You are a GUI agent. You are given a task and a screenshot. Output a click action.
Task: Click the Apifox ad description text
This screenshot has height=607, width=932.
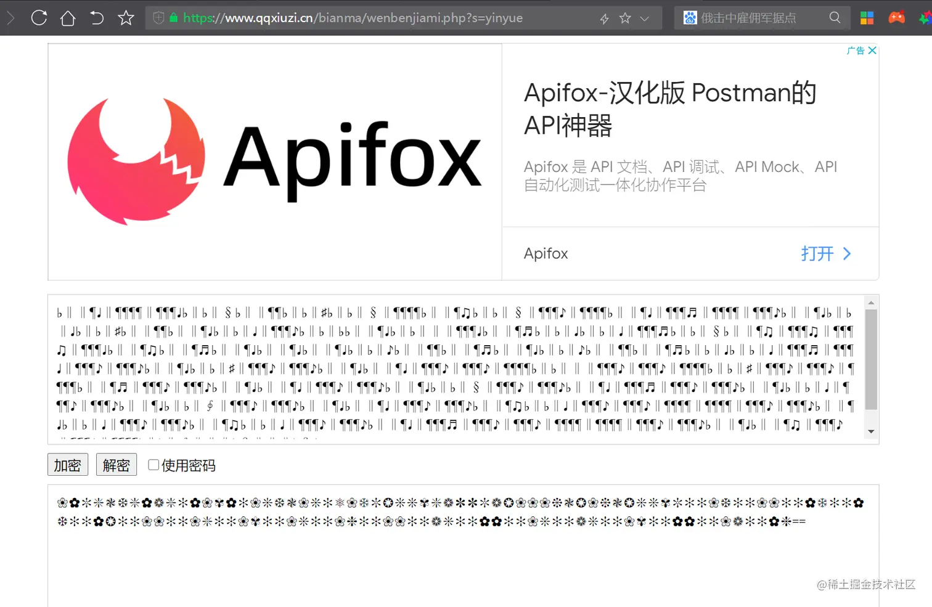pyautogui.click(x=681, y=176)
